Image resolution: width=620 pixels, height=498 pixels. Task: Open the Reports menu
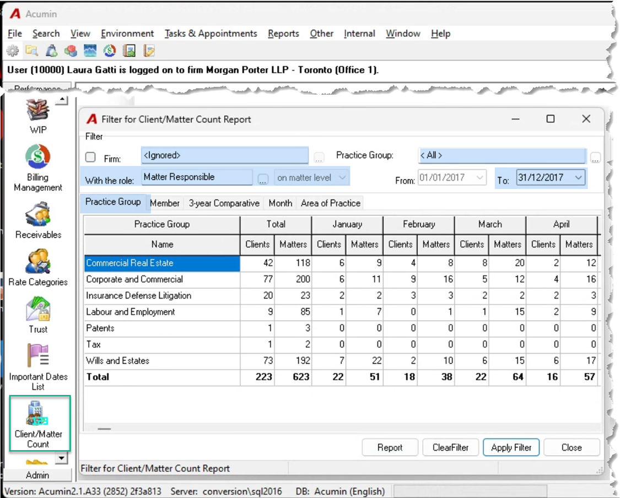point(283,34)
